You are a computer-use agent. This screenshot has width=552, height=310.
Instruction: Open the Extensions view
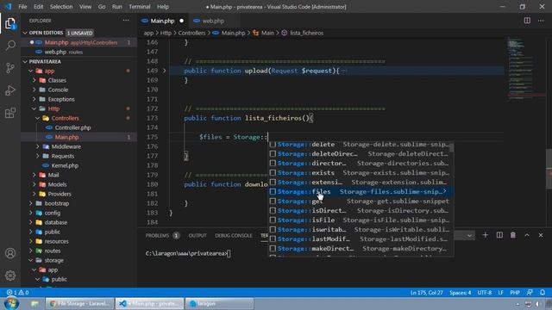point(10,113)
